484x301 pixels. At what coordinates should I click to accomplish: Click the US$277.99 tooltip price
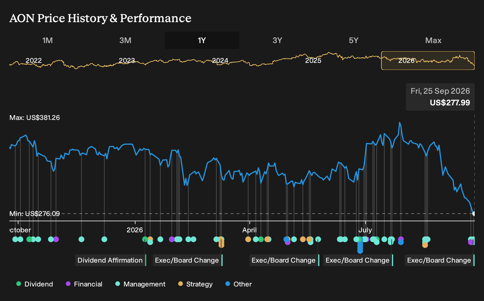coord(450,103)
